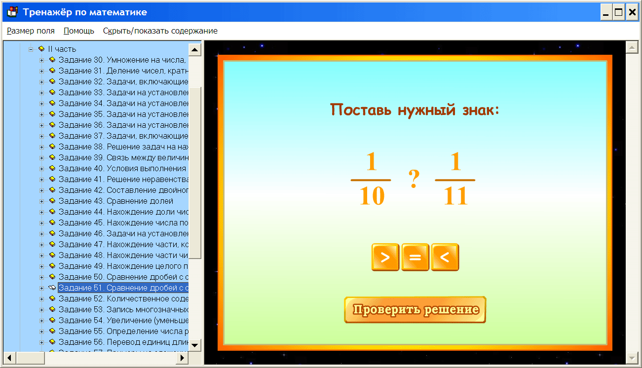Expand Задание 55 Определение числа
The image size is (642, 368).
(x=42, y=331)
